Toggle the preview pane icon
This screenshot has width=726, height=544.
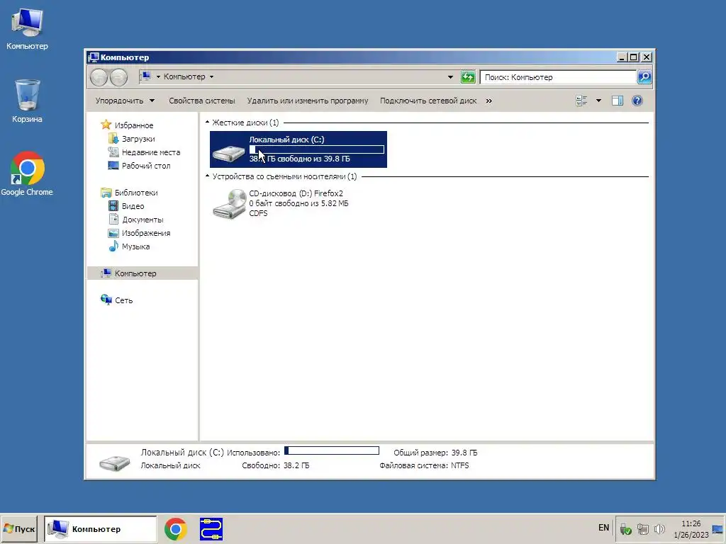click(x=618, y=101)
